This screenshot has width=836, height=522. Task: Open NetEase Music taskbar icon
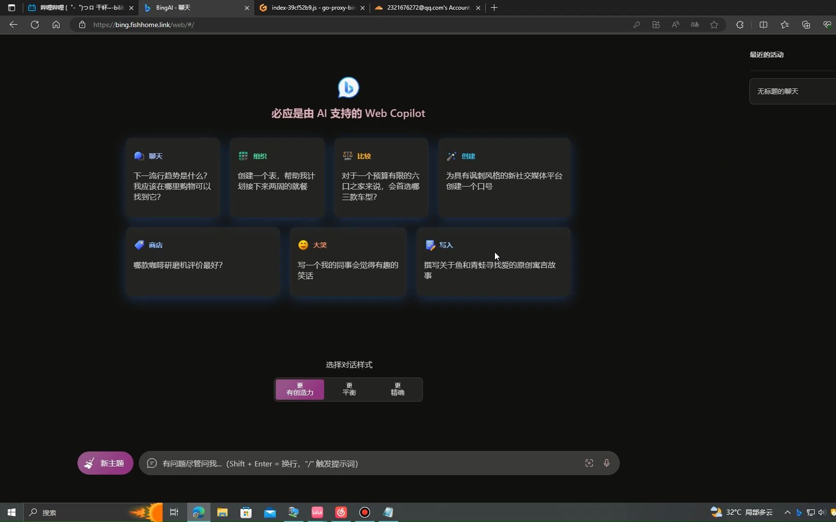(x=341, y=512)
